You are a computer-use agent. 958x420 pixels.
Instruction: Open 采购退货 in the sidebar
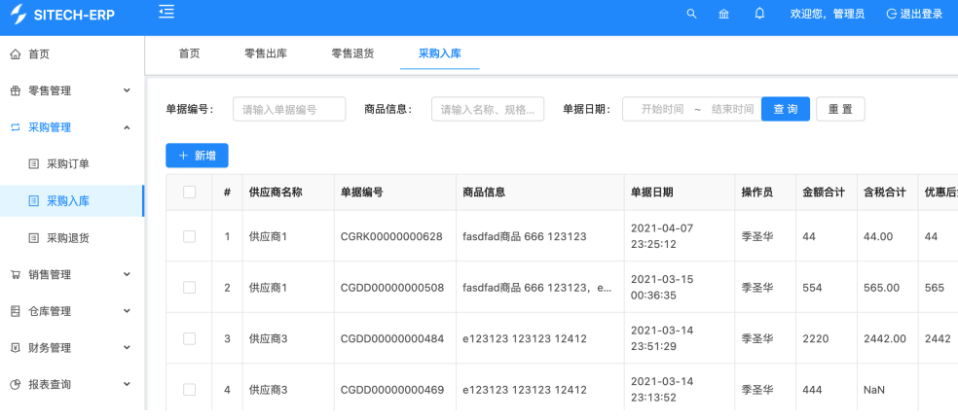74,238
